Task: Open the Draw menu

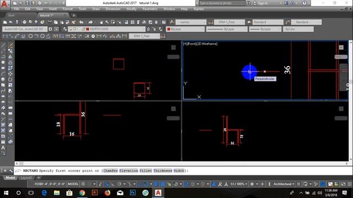Action: click(x=96, y=9)
